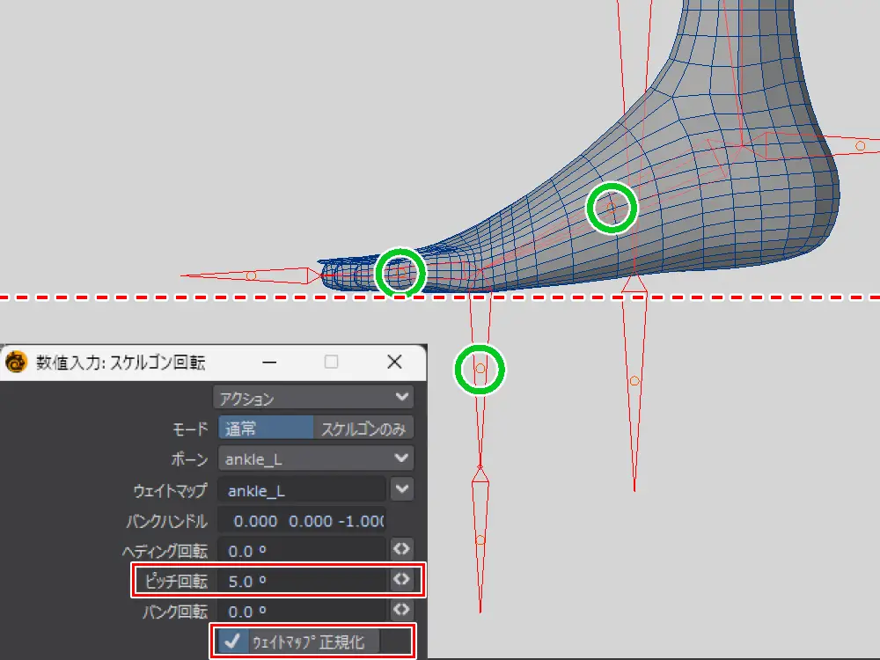Select the green-circled joint in the mid-foot
This screenshot has height=660, width=880.
pos(611,208)
